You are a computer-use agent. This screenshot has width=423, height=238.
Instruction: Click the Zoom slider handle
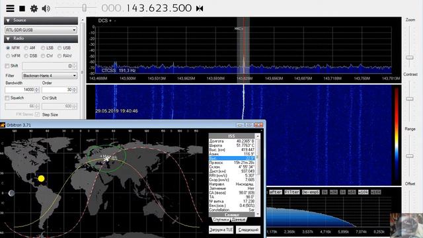pyautogui.click(x=410, y=58)
